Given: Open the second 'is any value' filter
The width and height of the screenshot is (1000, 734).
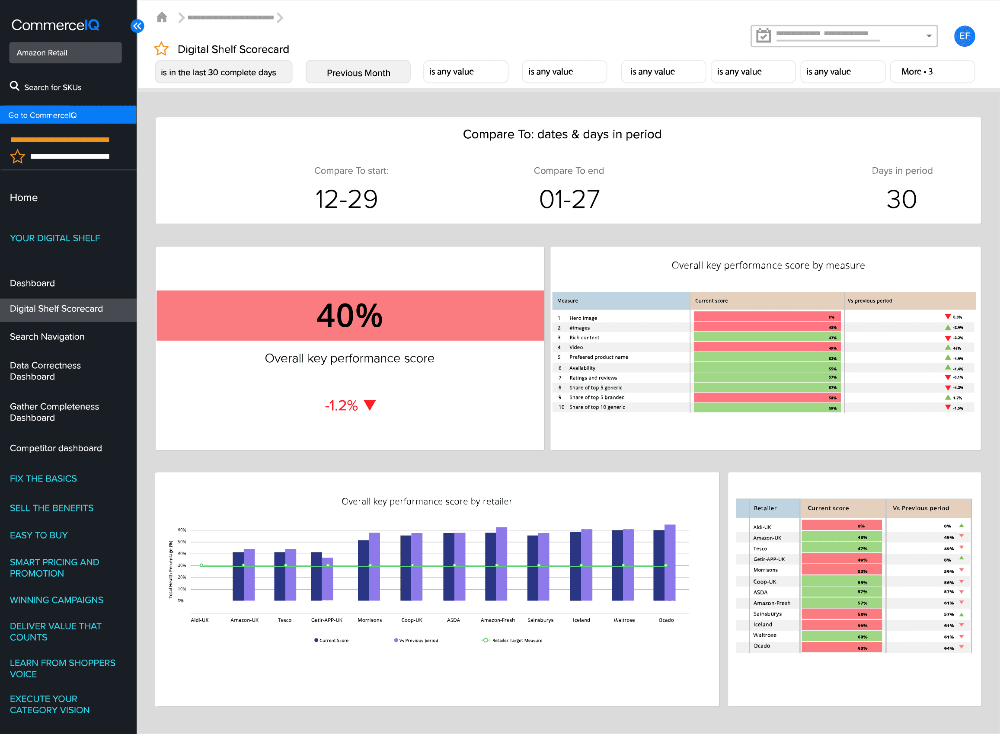Looking at the screenshot, I should (x=564, y=71).
